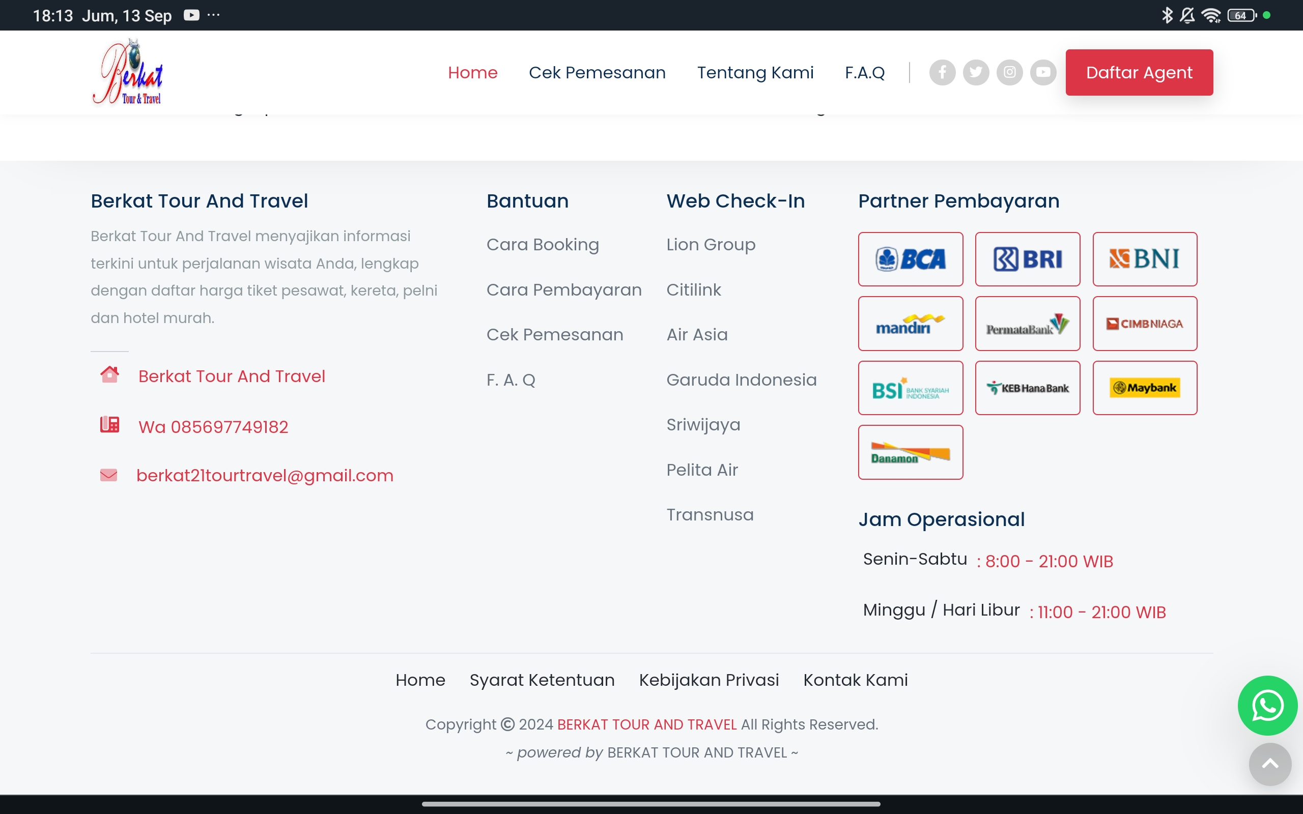Select the KEB Hana Bank logo
This screenshot has height=814, width=1303.
(x=1027, y=388)
